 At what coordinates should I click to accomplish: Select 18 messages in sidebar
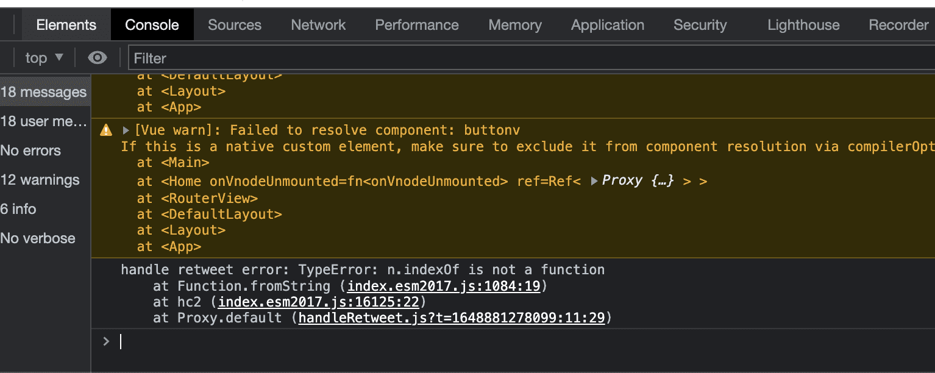click(x=44, y=92)
